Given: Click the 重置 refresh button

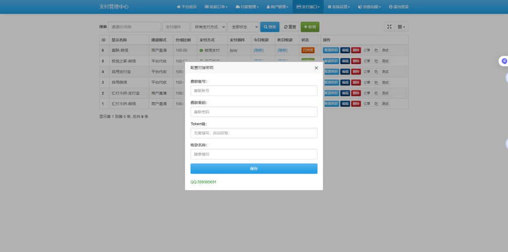Looking at the screenshot, I should coord(290,27).
